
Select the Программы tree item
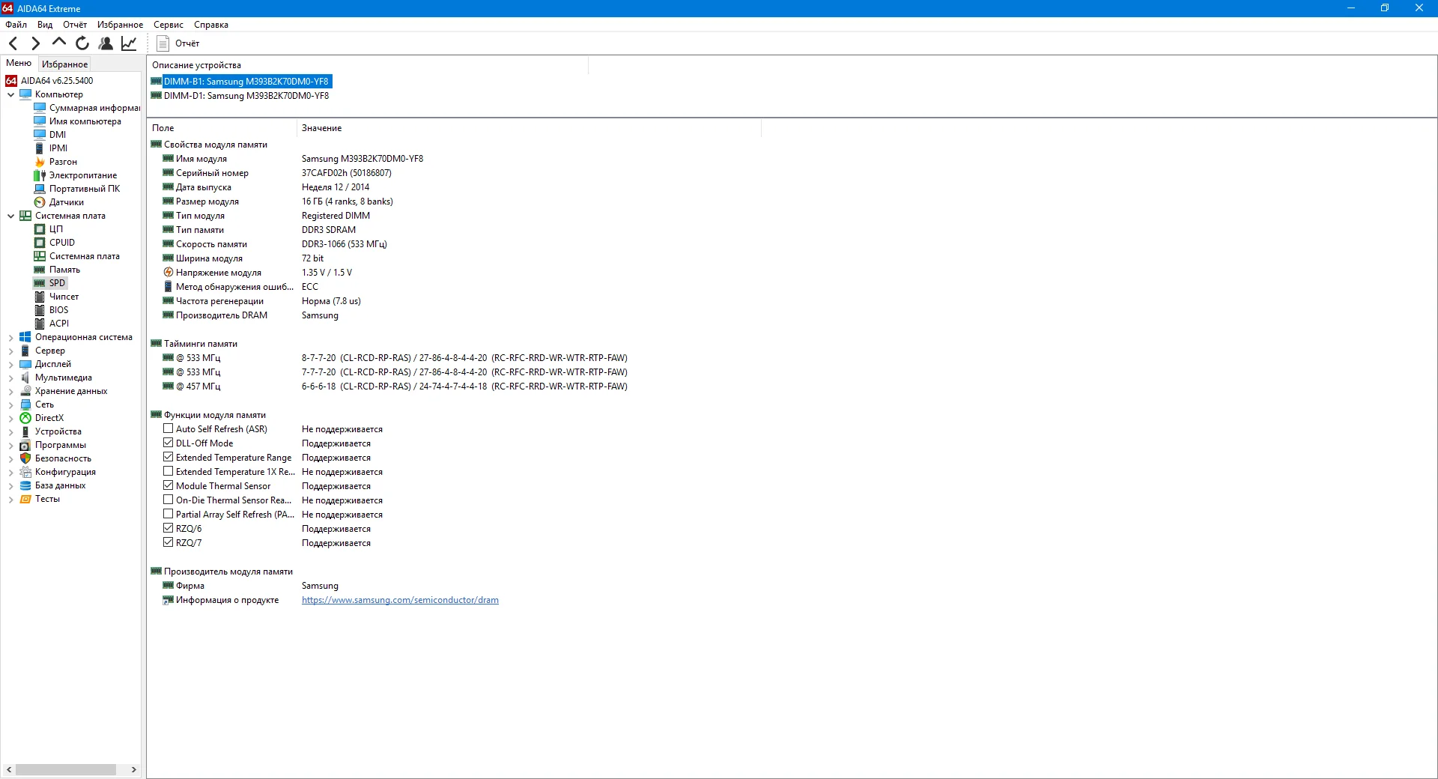61,445
